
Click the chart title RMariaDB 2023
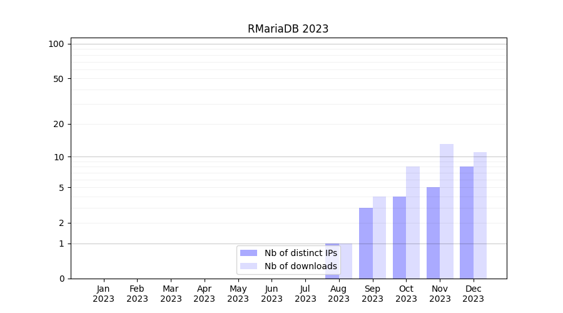(288, 29)
